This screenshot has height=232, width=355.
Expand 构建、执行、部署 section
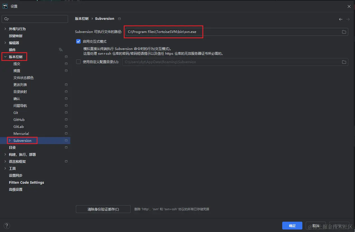click(5, 154)
